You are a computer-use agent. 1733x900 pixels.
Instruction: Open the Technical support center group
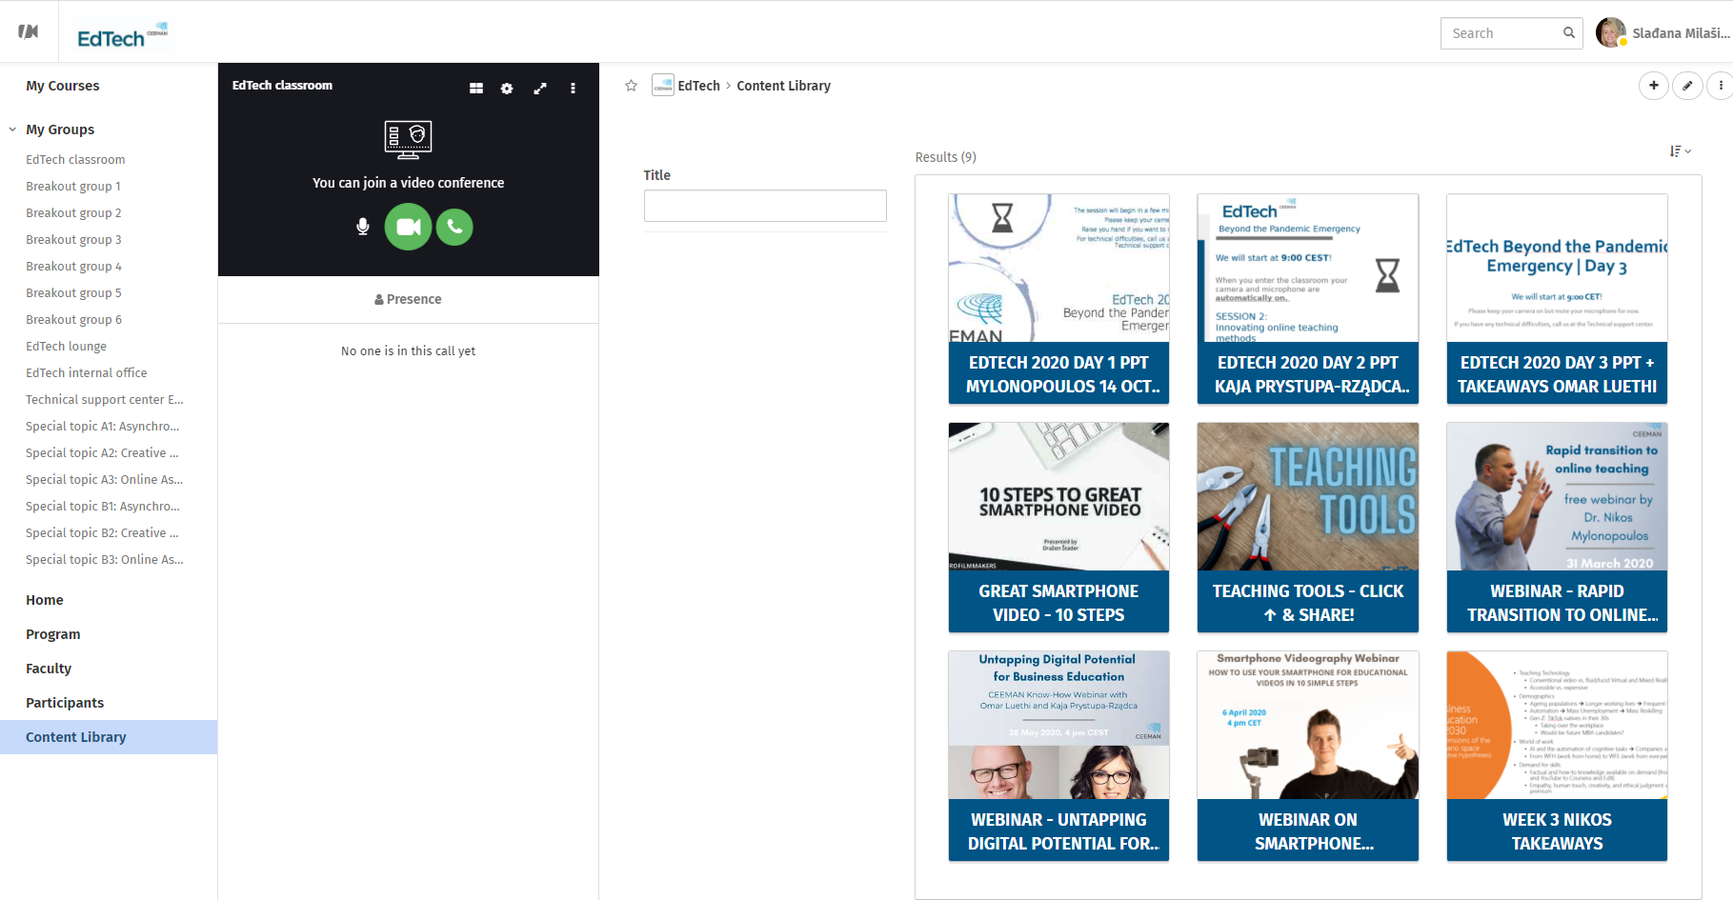click(105, 400)
